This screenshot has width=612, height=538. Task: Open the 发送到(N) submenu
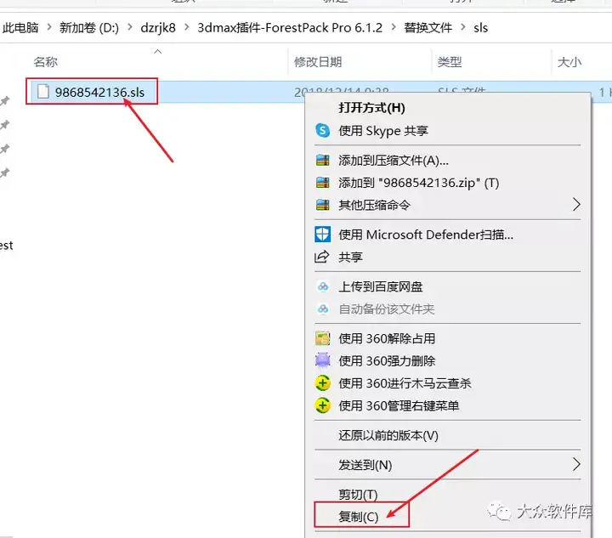(x=448, y=465)
